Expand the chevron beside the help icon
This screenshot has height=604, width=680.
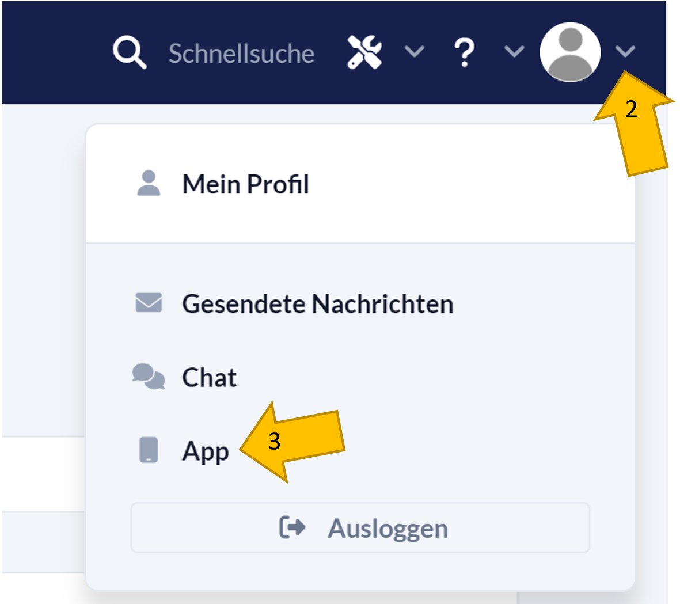click(514, 52)
